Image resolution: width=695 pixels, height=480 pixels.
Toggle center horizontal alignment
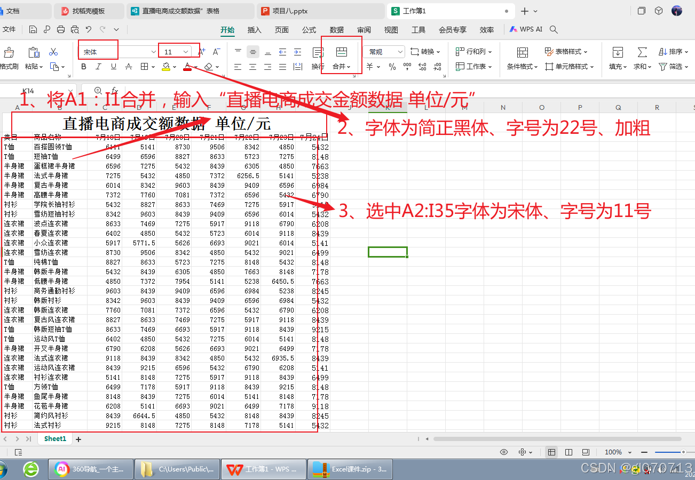click(253, 67)
